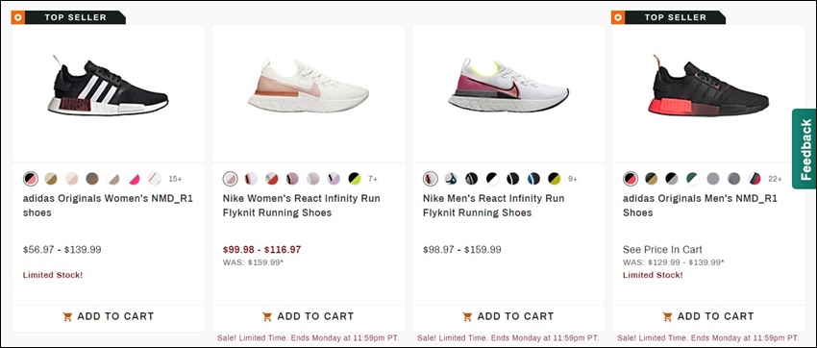Open the adidas Women's NMD_R1 shoe image
This screenshot has height=348, width=817.
[109, 88]
